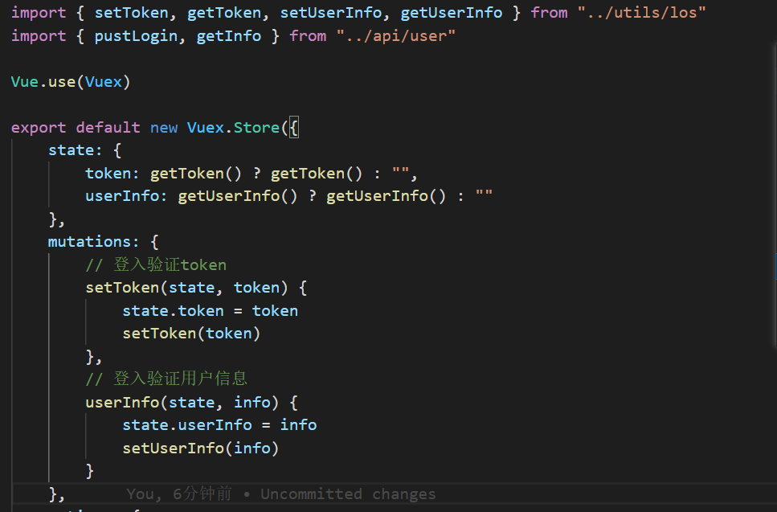Click the setUserInfo(info) call
777x512 pixels.
[x=201, y=448]
